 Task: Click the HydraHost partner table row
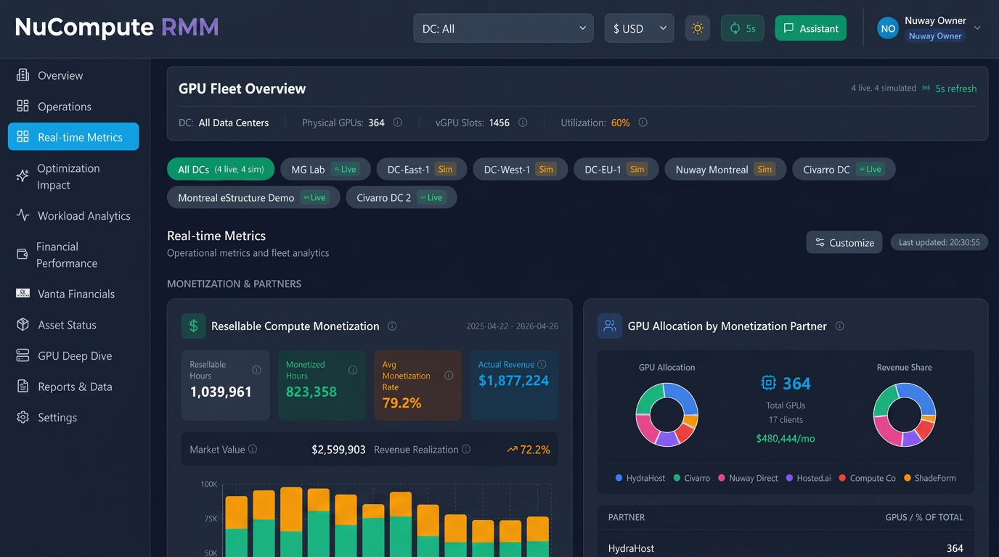click(x=786, y=548)
